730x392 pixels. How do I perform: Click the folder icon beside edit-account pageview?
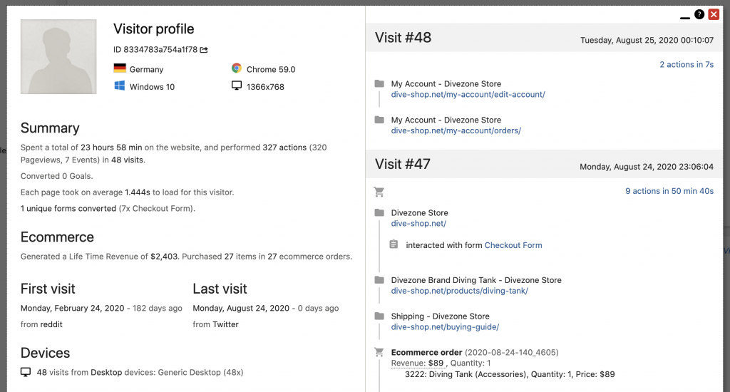point(379,84)
